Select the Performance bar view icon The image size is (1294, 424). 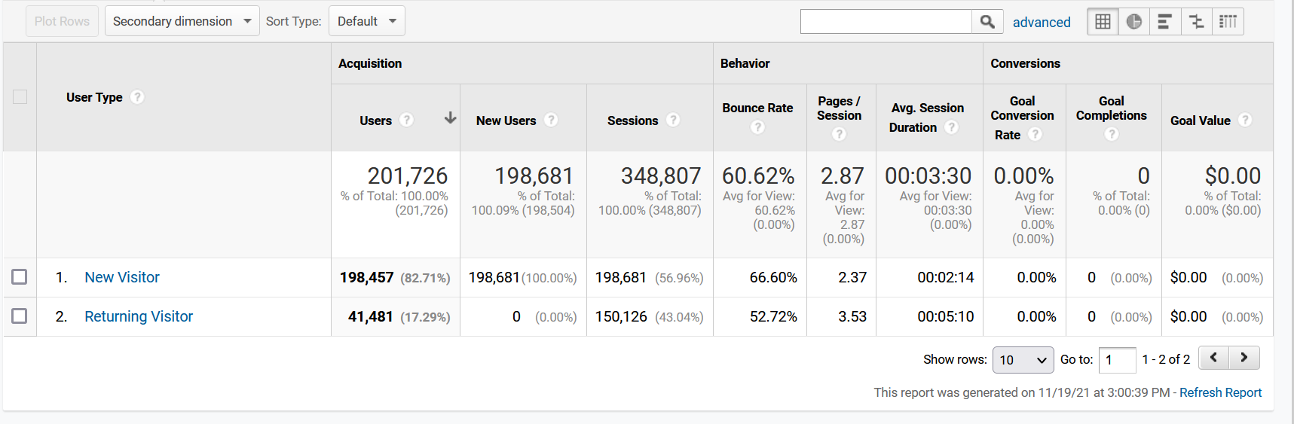(1165, 22)
